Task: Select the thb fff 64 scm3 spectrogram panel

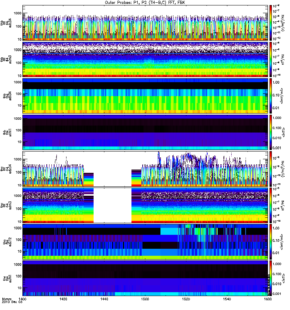Action: 145,59
